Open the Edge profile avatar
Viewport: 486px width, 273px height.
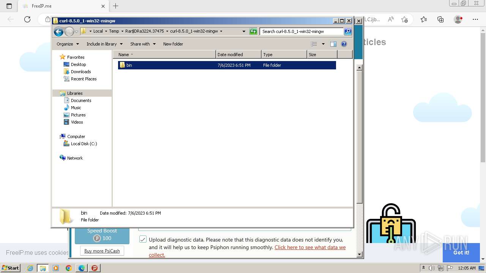[458, 19]
